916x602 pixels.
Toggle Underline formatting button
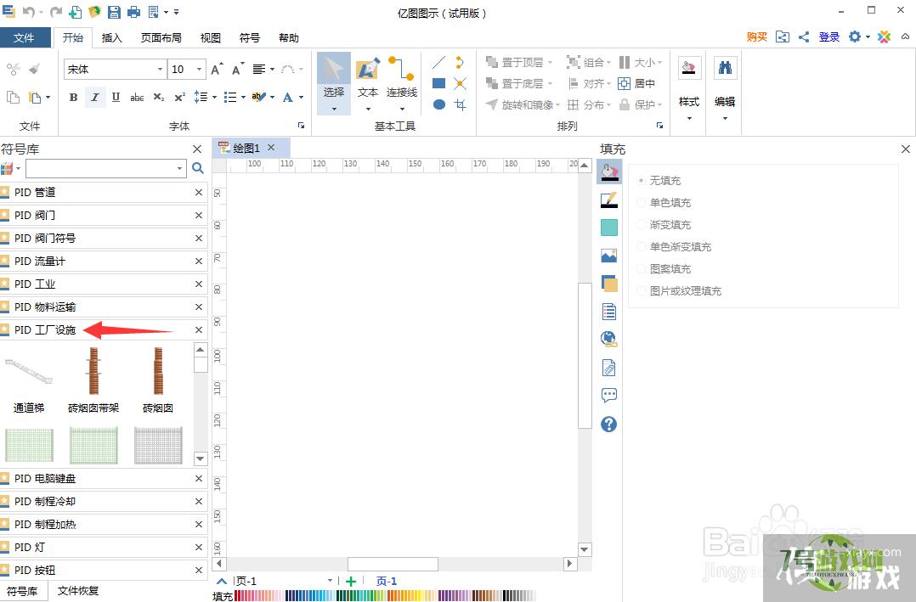tap(116, 98)
